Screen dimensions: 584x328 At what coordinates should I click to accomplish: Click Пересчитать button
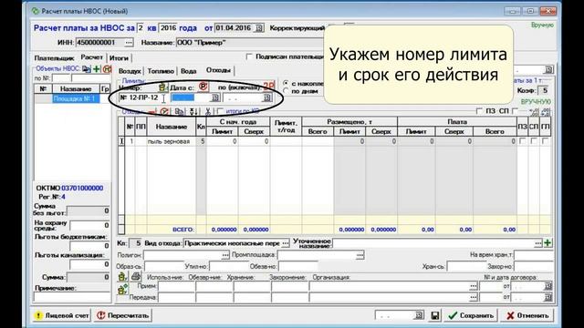(x=123, y=315)
